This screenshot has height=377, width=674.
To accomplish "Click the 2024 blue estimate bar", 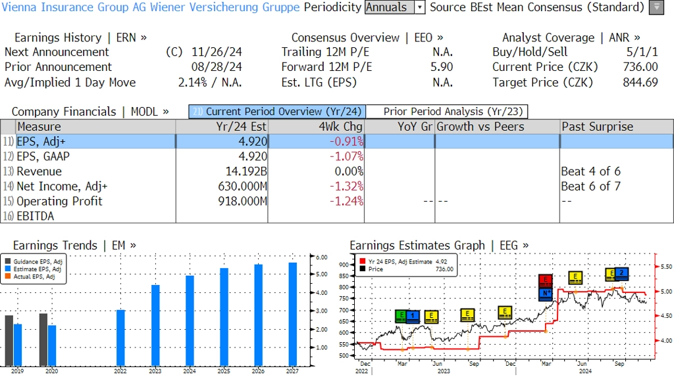I will (190, 321).
